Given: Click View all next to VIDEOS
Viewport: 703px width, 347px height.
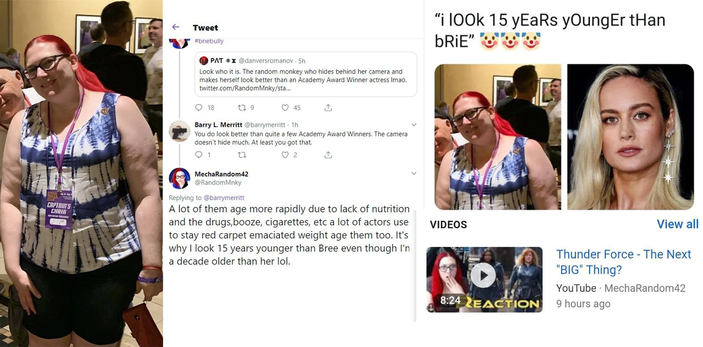Looking at the screenshot, I should coord(677,224).
